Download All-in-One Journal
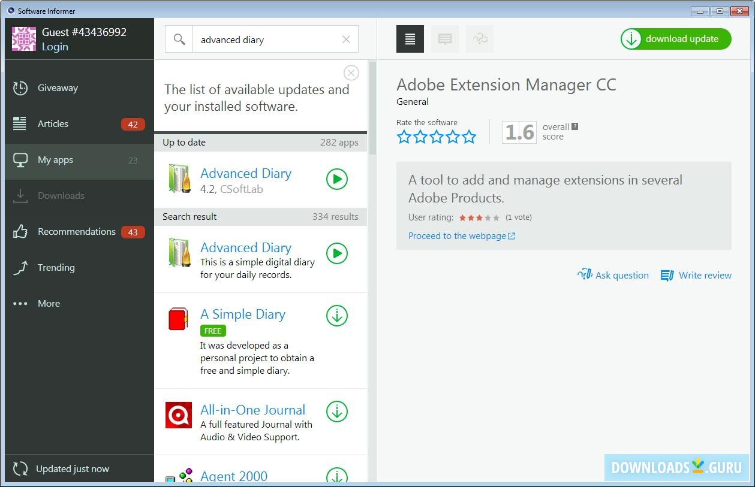 click(337, 412)
